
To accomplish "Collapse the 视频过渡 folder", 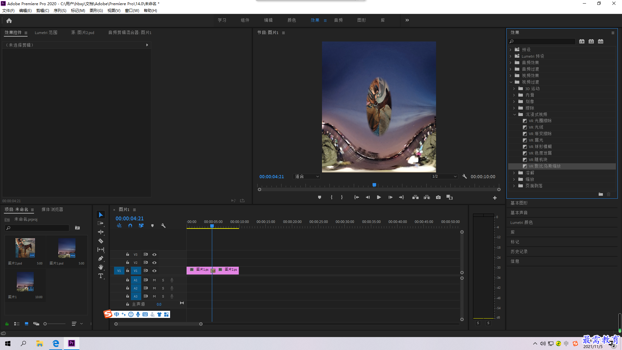I will [x=511, y=82].
